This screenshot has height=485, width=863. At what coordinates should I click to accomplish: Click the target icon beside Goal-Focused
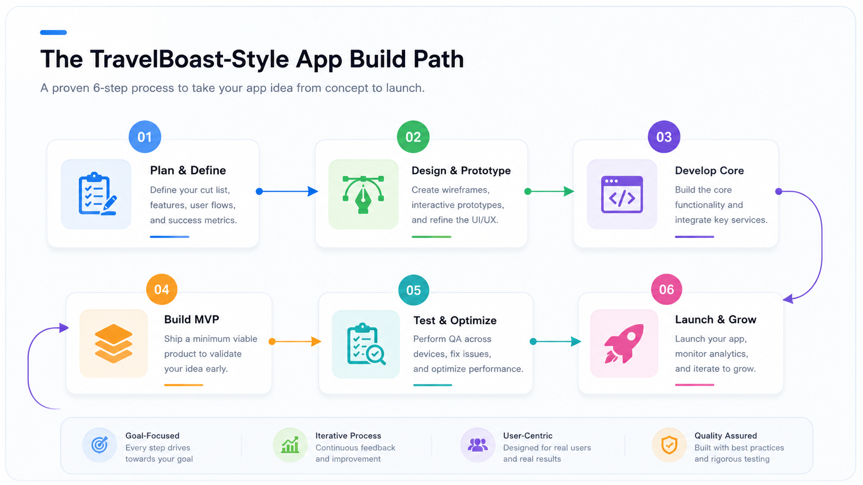[x=99, y=444]
